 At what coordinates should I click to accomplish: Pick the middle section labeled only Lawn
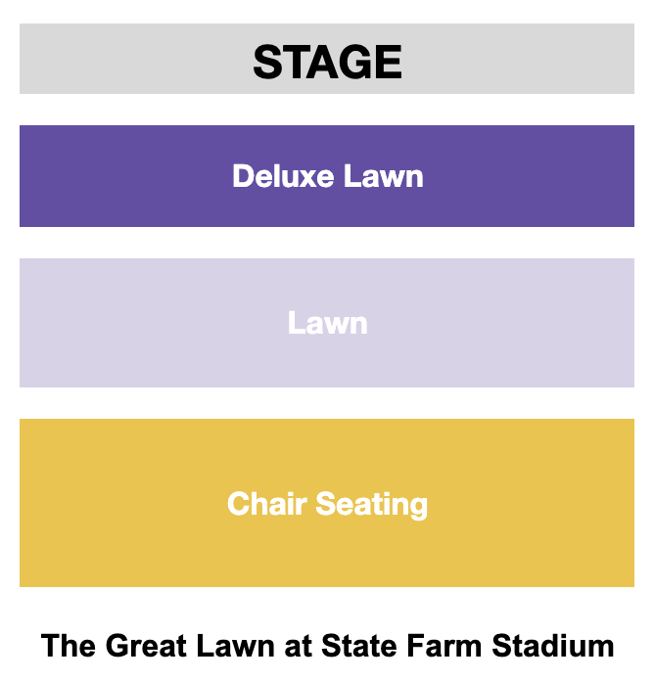[327, 323]
